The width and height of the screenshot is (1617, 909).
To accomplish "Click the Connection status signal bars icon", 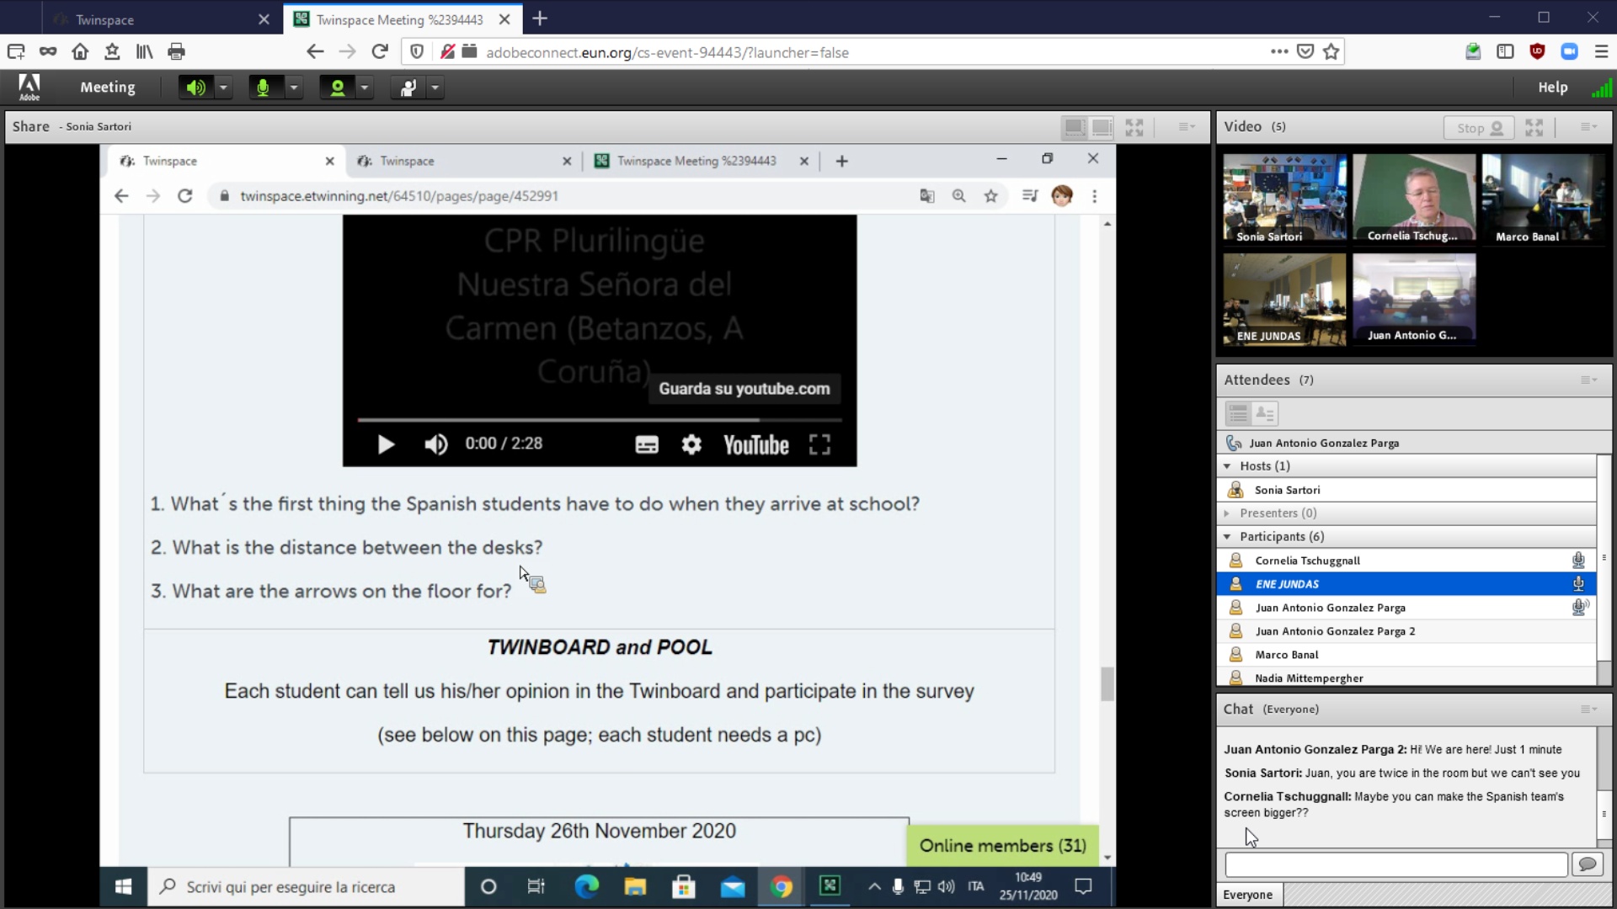I will (x=1601, y=88).
